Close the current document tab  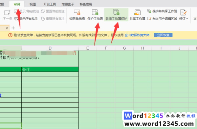[x=7, y=28]
